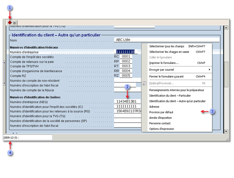Viewport: 234px width, 178px height.
Task: Click Numéro de compte de la fiducie field
Action: 128,90
